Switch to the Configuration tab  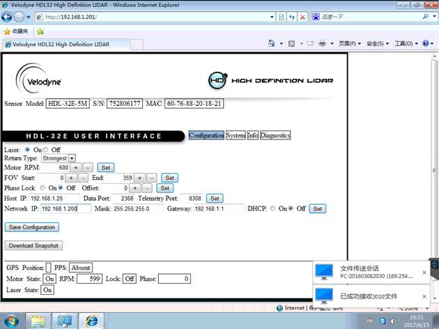click(206, 135)
